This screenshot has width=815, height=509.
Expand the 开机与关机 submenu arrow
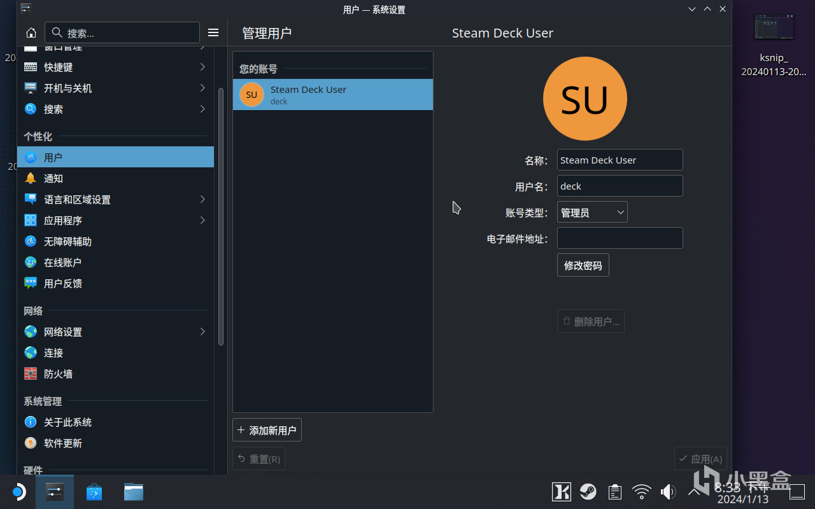point(202,88)
